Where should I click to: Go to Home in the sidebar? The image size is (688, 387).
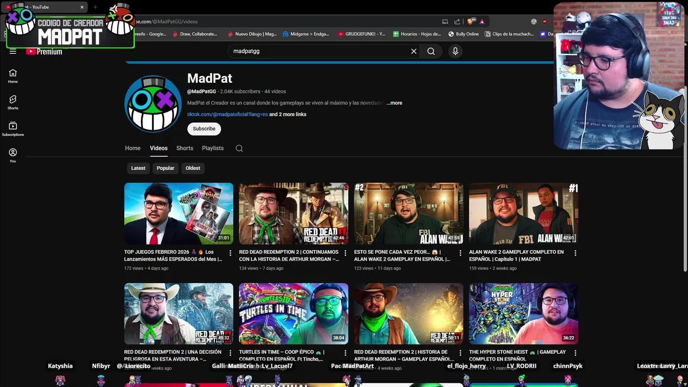(x=13, y=76)
